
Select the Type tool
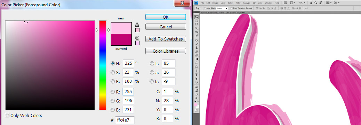pyautogui.click(x=196, y=74)
